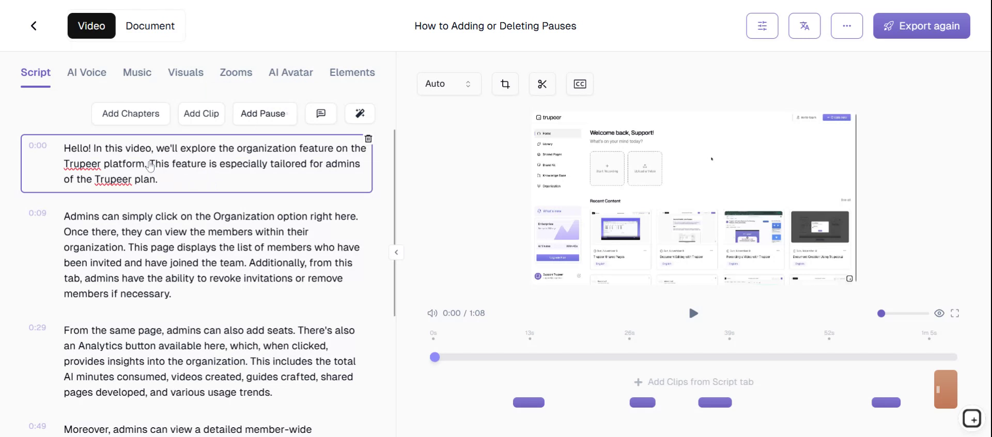Click the magic wand AI rewrite icon
Image resolution: width=992 pixels, height=437 pixels.
coord(360,114)
